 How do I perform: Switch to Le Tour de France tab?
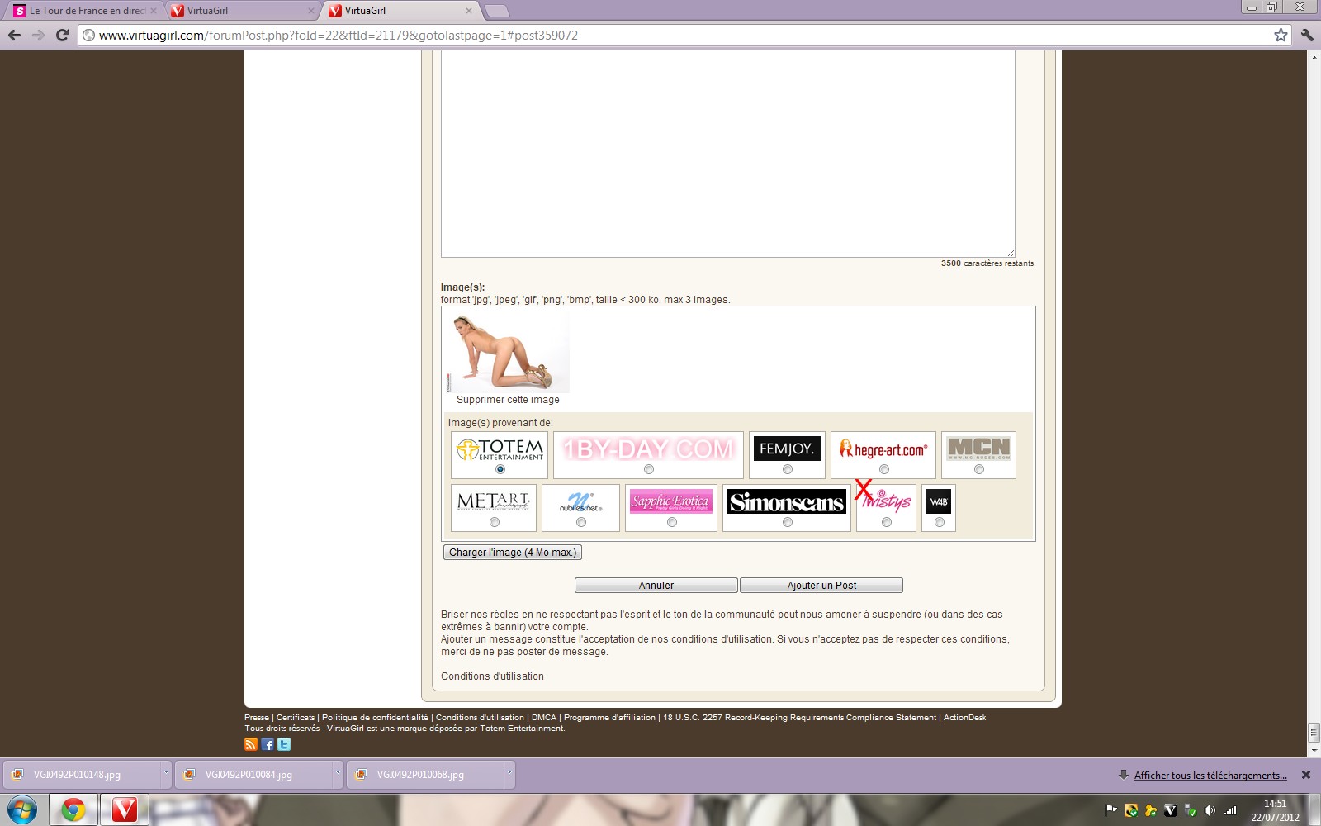click(x=83, y=11)
